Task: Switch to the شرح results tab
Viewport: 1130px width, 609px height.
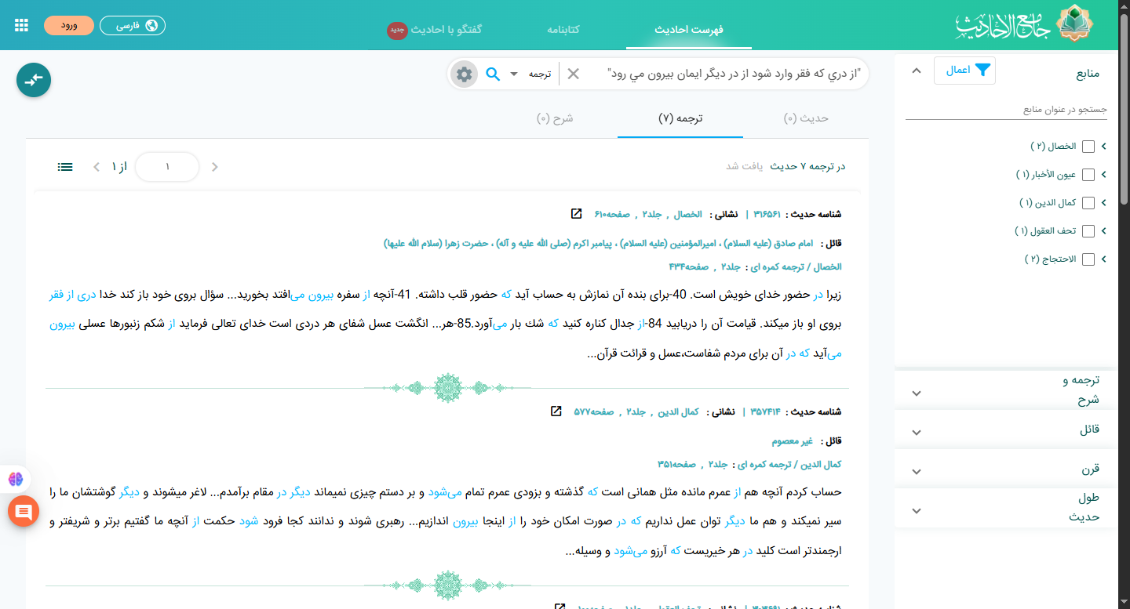Action: pyautogui.click(x=556, y=118)
